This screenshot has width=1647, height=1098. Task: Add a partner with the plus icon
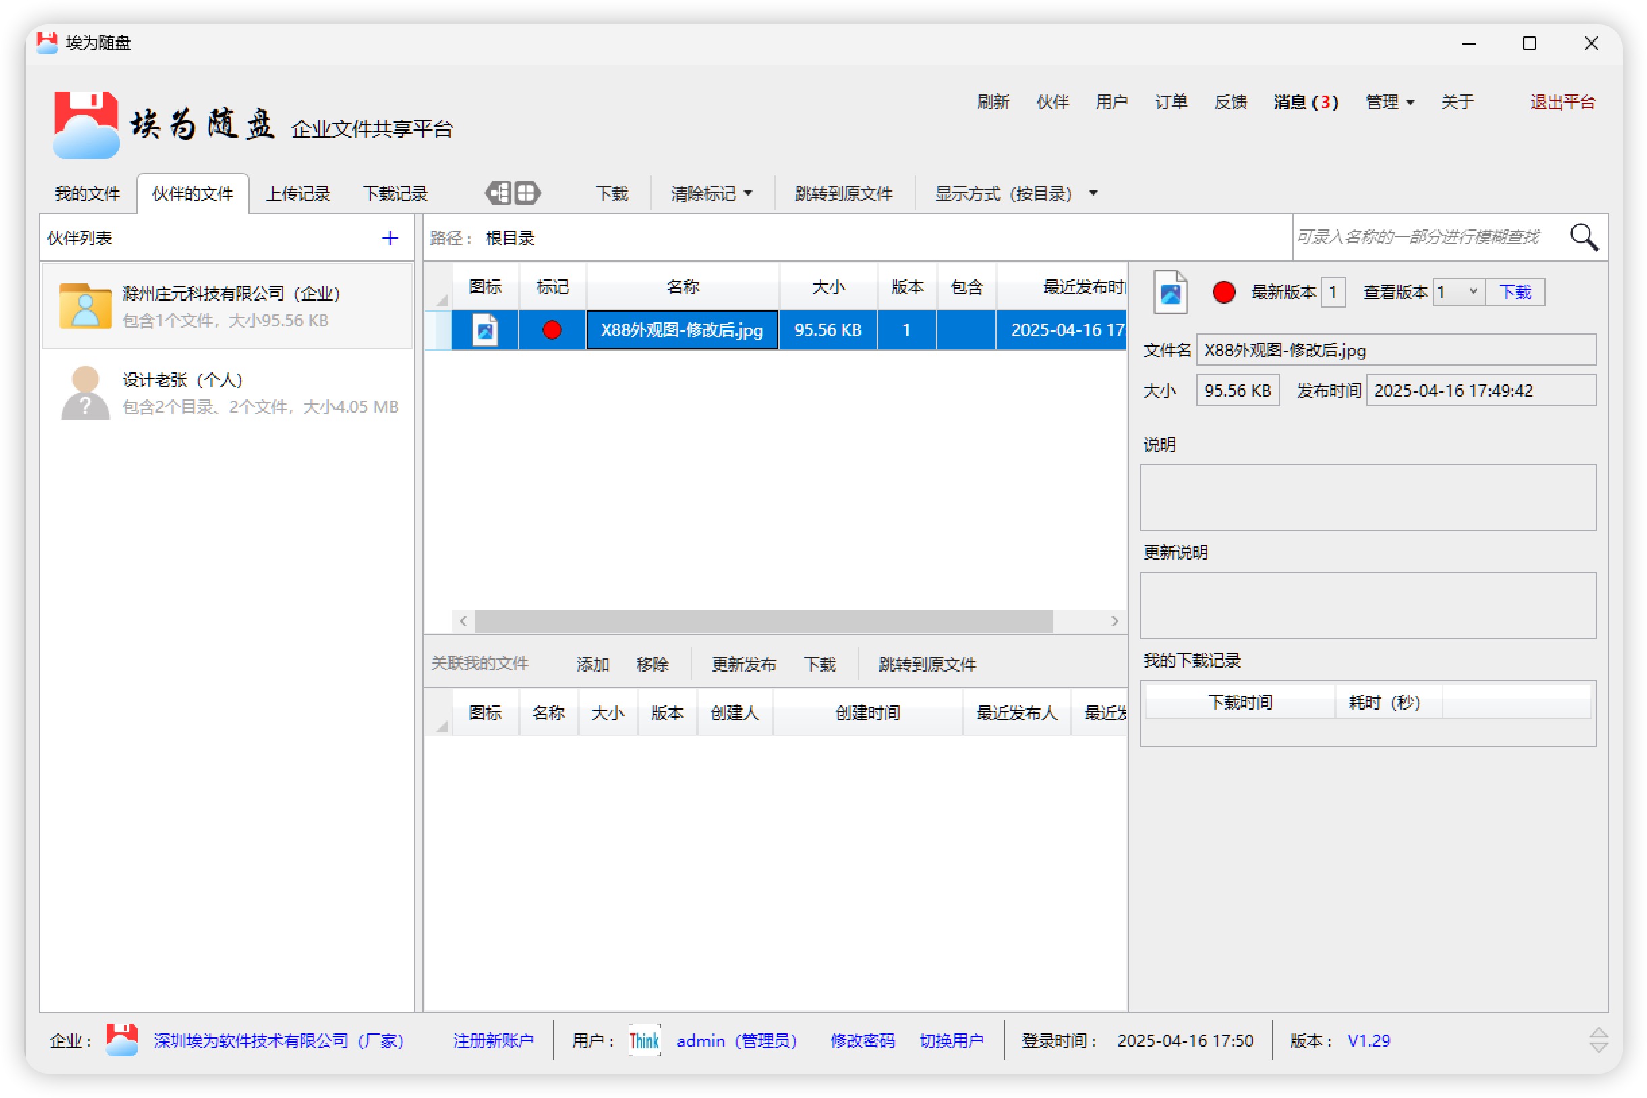pyautogui.click(x=390, y=238)
